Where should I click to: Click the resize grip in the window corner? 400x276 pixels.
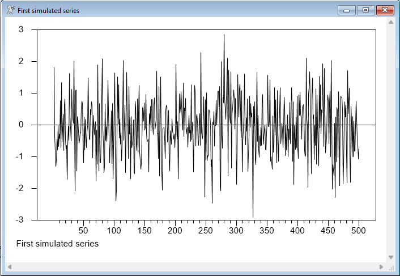click(x=391, y=267)
